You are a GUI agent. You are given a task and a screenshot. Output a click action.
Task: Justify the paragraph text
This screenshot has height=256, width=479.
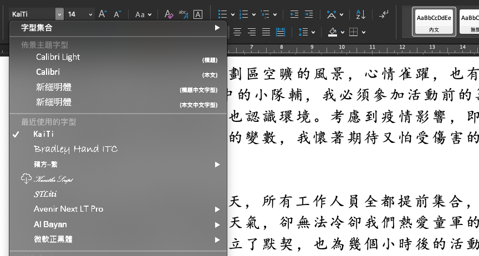click(266, 32)
